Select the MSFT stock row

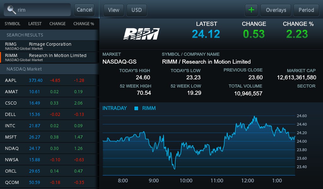tap(50, 137)
